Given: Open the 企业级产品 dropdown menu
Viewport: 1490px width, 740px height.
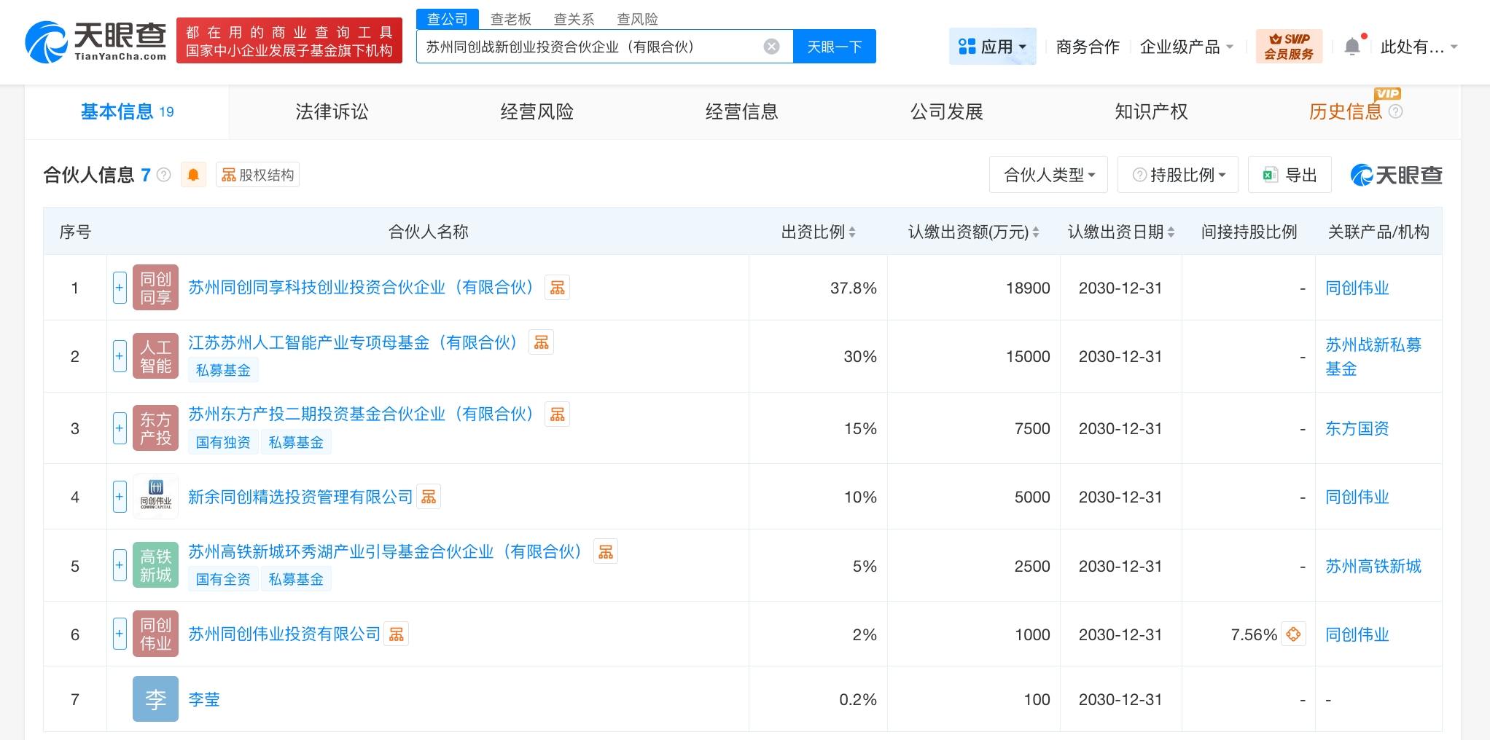Looking at the screenshot, I should (x=1187, y=47).
